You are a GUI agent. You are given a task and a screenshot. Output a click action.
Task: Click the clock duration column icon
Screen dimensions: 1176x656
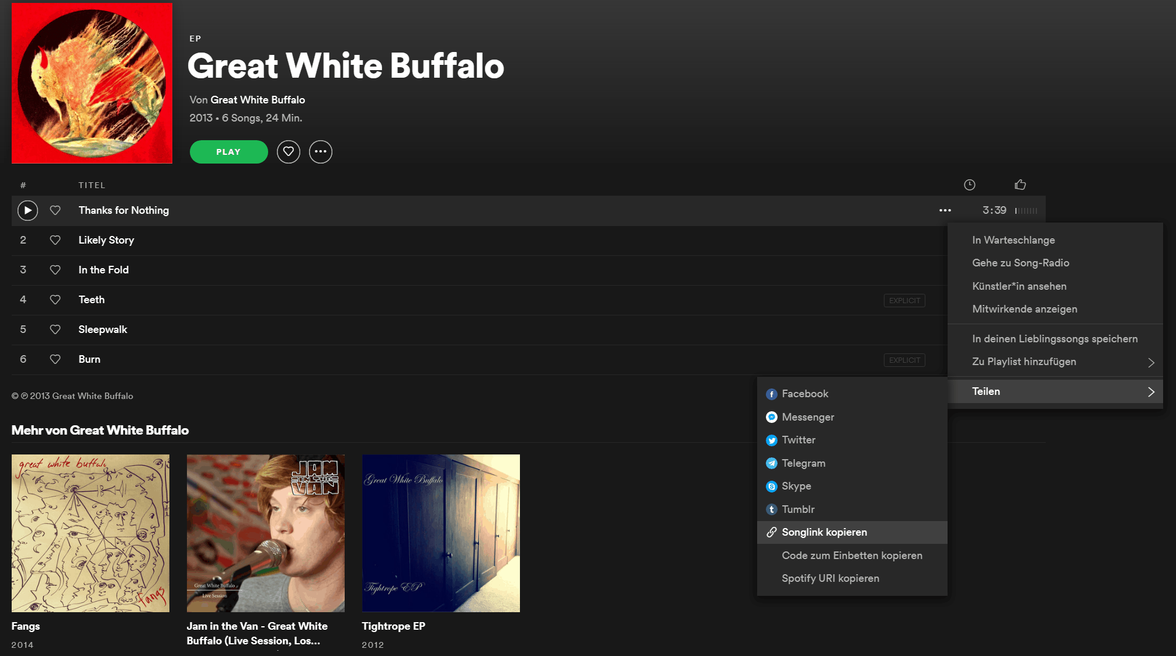pyautogui.click(x=970, y=185)
